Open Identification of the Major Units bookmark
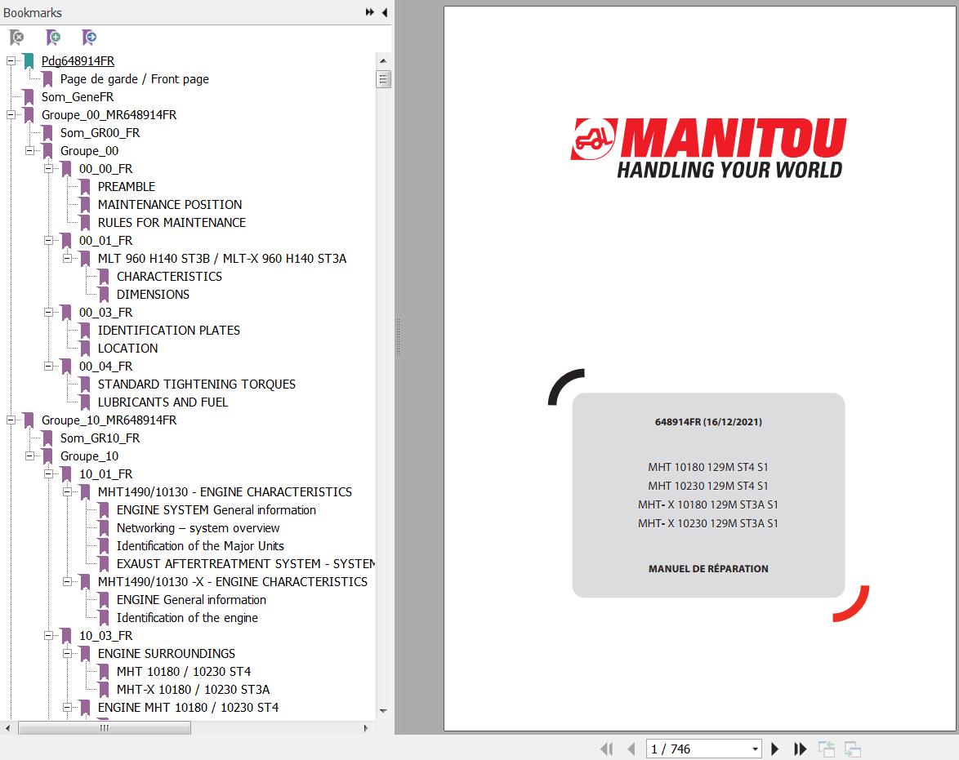This screenshot has width=959, height=760. [201, 546]
